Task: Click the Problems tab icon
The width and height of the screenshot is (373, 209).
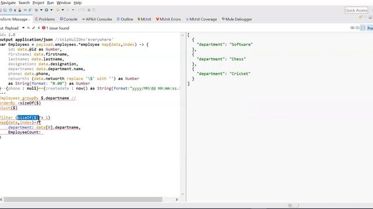Action: click(x=36, y=19)
